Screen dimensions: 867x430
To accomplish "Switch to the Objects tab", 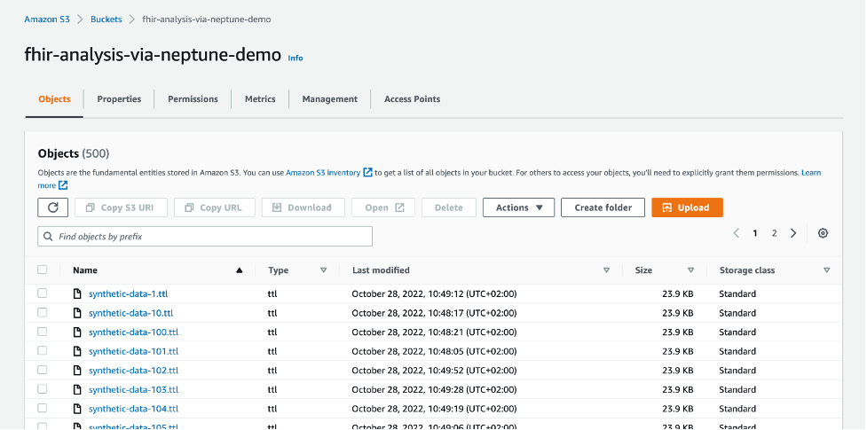I will tap(54, 99).
